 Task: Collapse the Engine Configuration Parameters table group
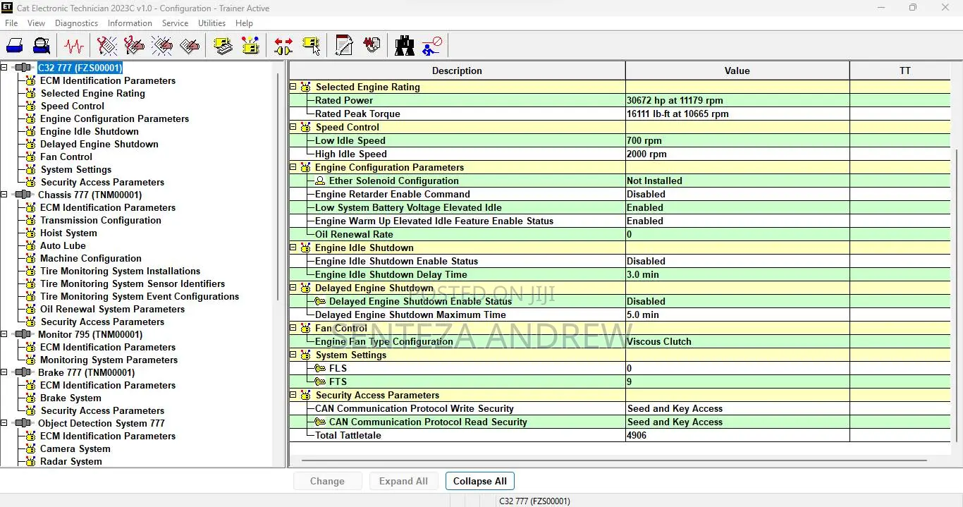294,167
